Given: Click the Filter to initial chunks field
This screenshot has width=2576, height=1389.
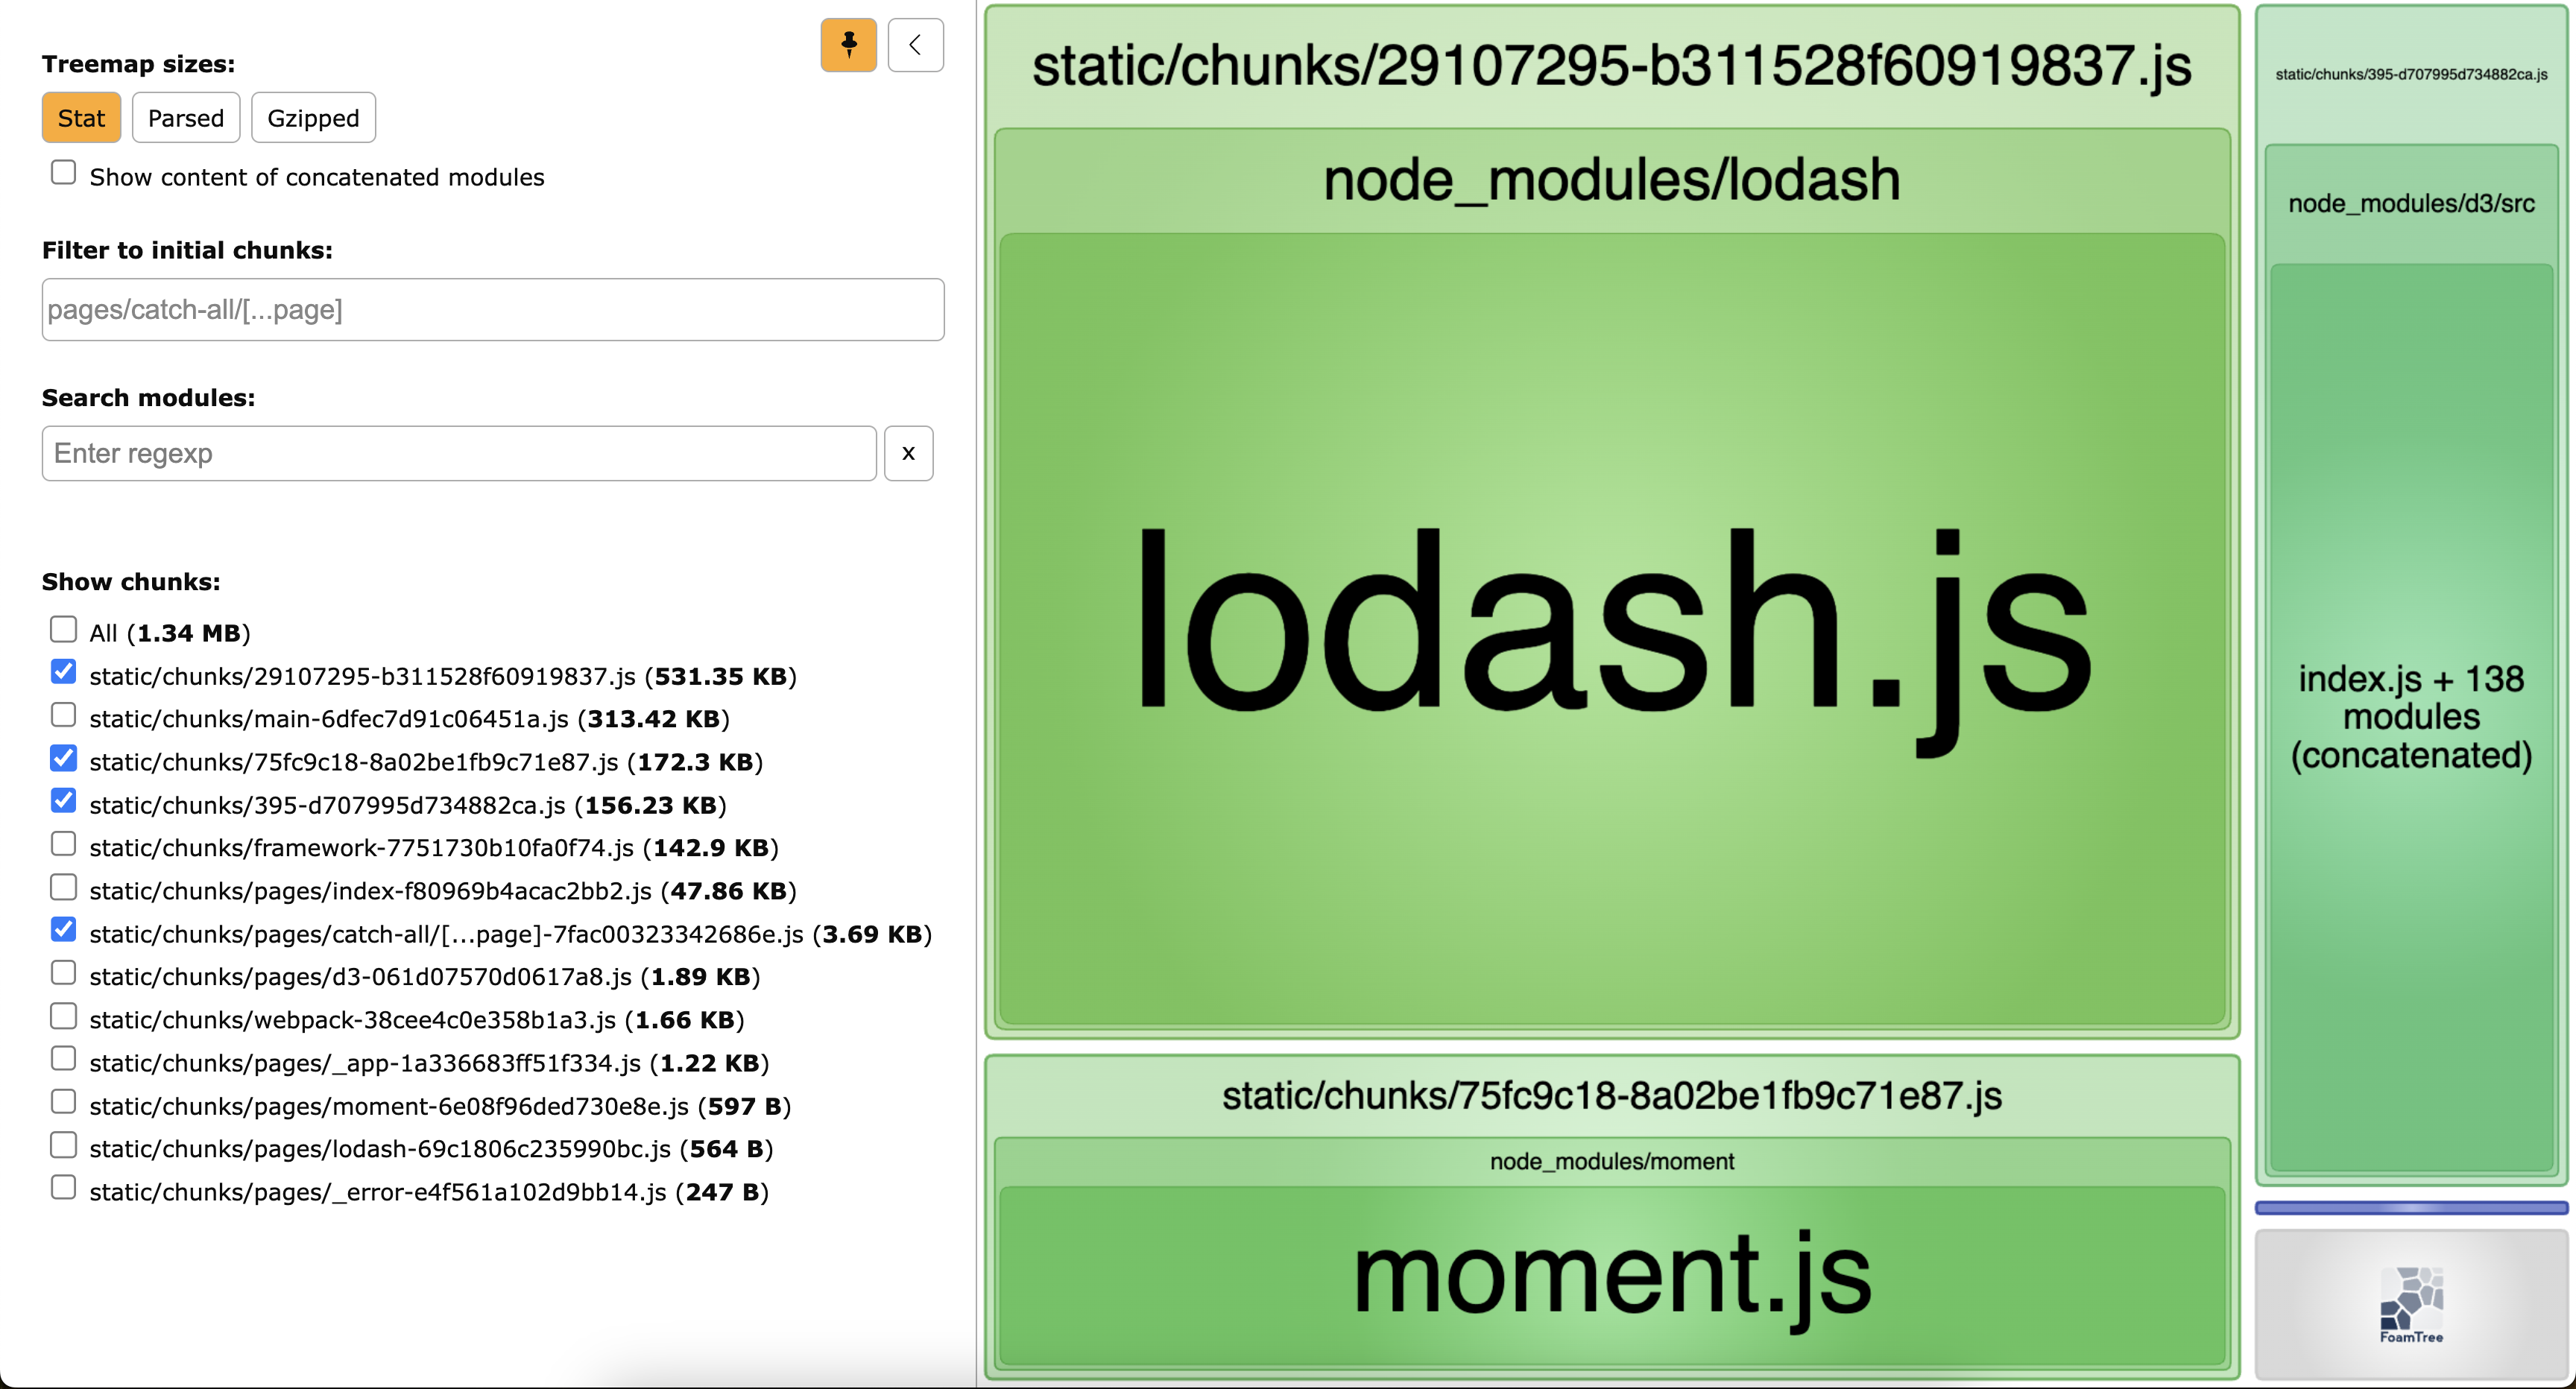Looking at the screenshot, I should coord(492,310).
